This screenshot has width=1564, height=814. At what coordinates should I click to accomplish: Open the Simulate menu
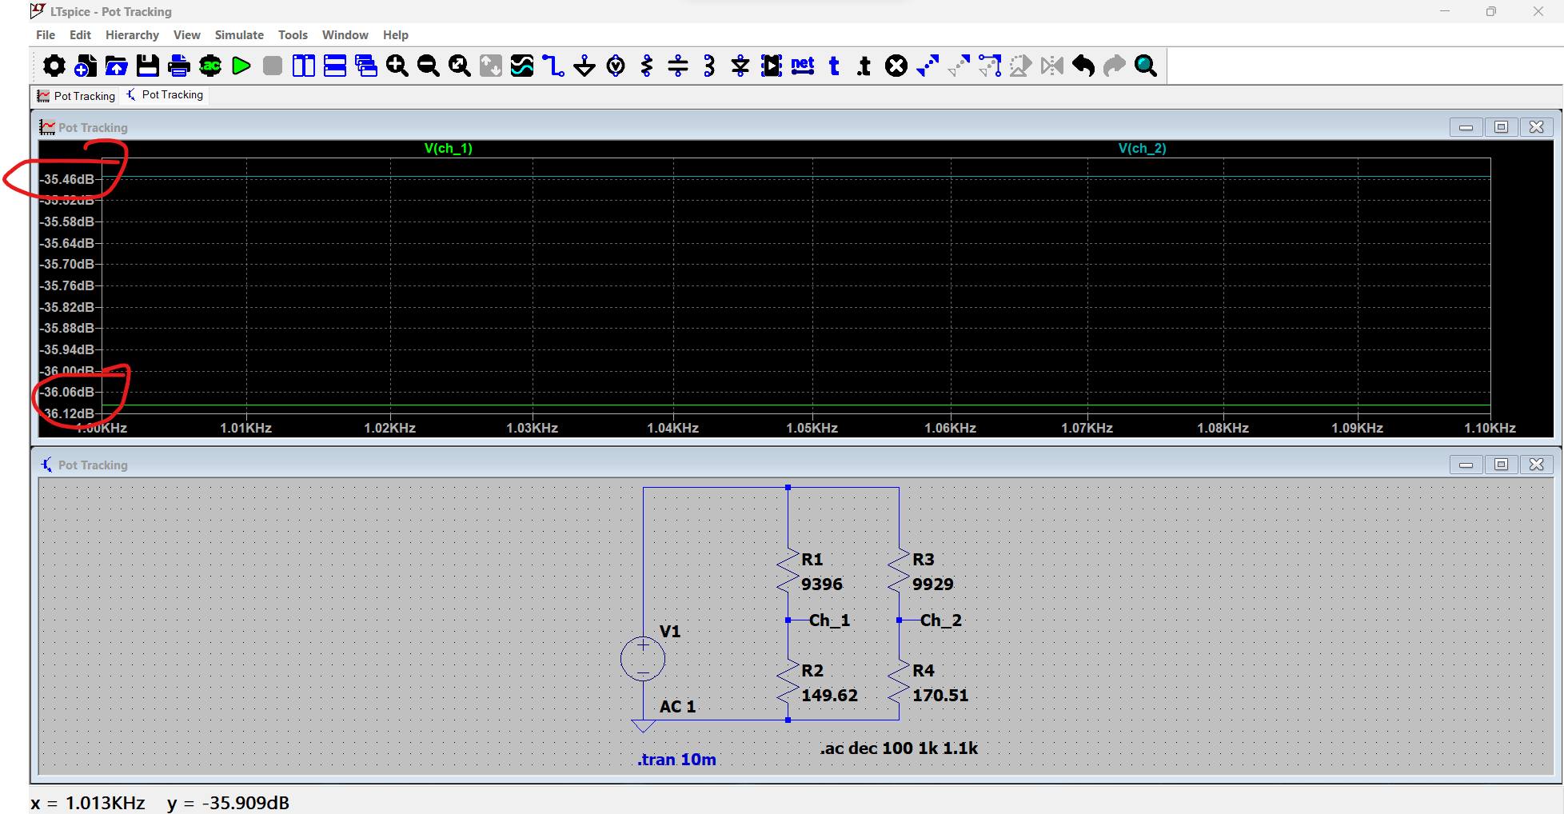[239, 35]
